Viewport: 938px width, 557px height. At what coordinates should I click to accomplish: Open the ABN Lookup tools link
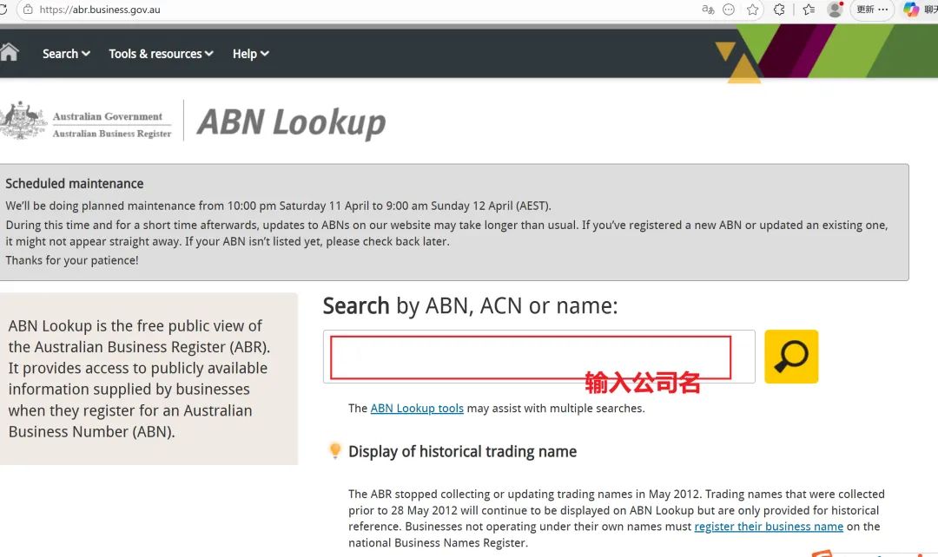(x=417, y=408)
